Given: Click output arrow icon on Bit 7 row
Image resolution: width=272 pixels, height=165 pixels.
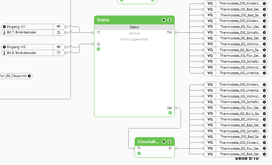Looking at the screenshot, I should point(59,33).
